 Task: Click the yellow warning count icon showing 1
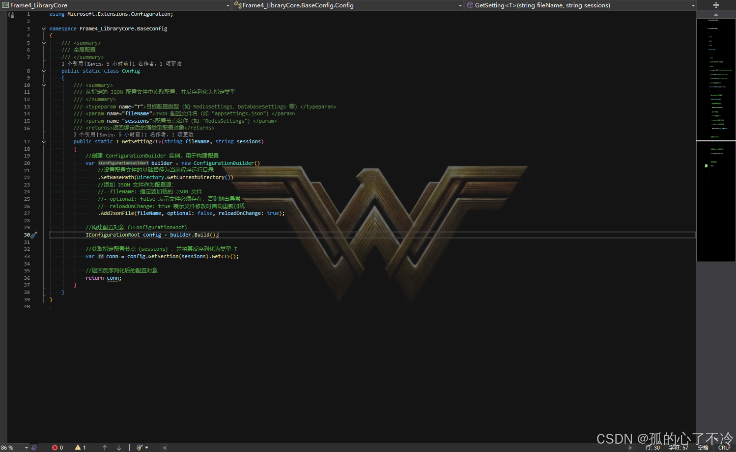78,448
